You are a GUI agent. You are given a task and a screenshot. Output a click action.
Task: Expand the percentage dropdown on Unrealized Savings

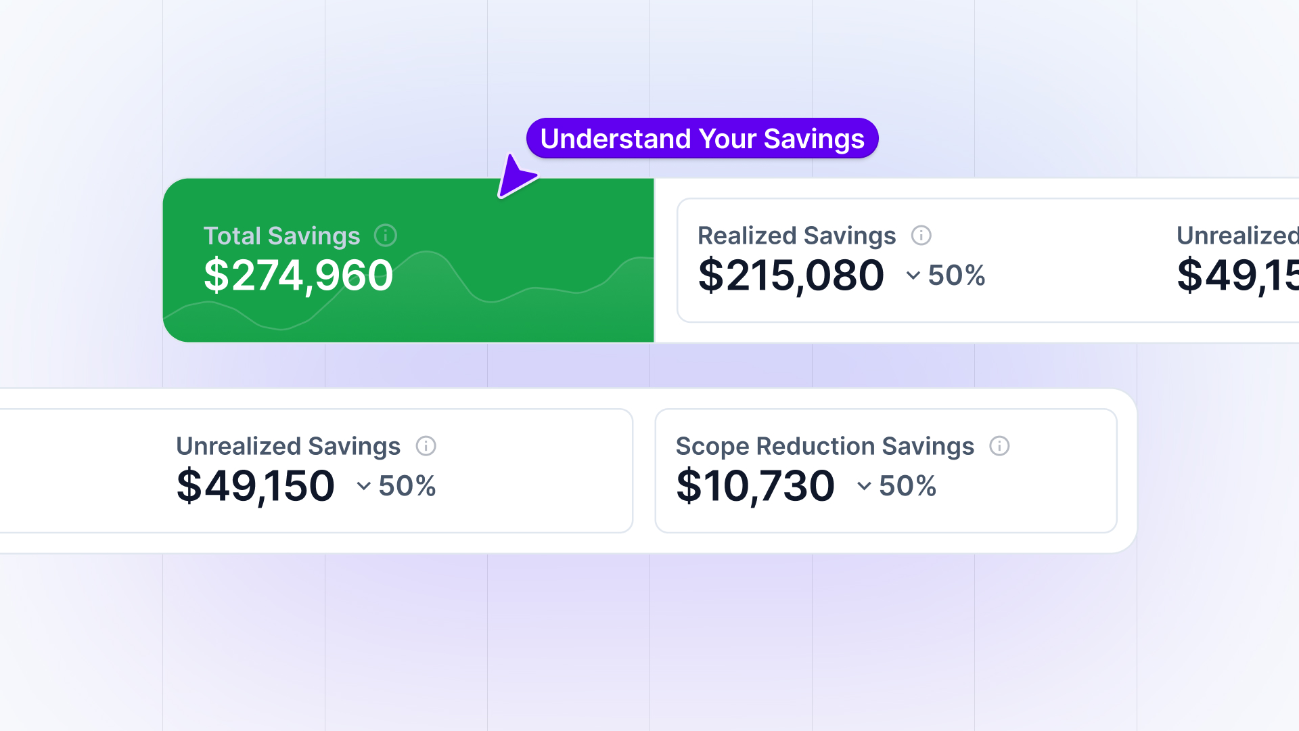(363, 486)
